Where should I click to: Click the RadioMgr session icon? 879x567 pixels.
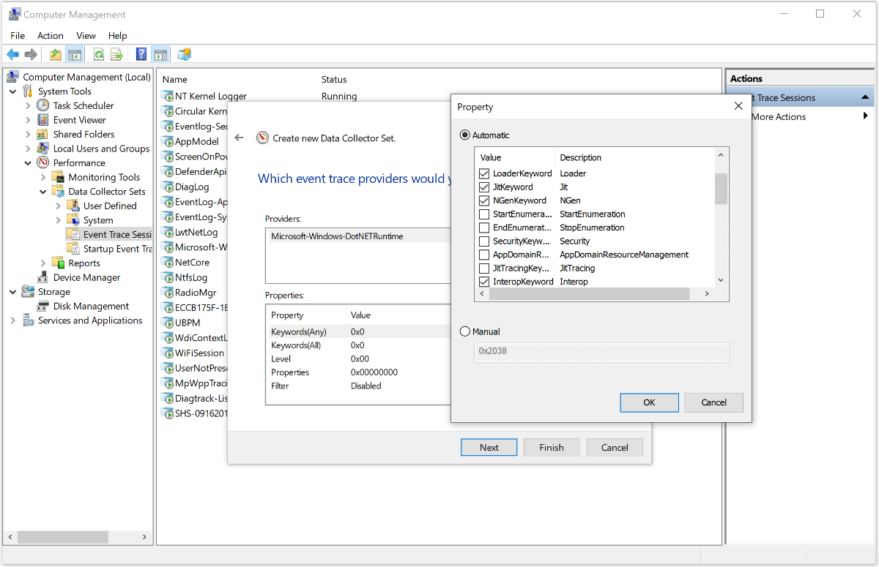tap(167, 292)
